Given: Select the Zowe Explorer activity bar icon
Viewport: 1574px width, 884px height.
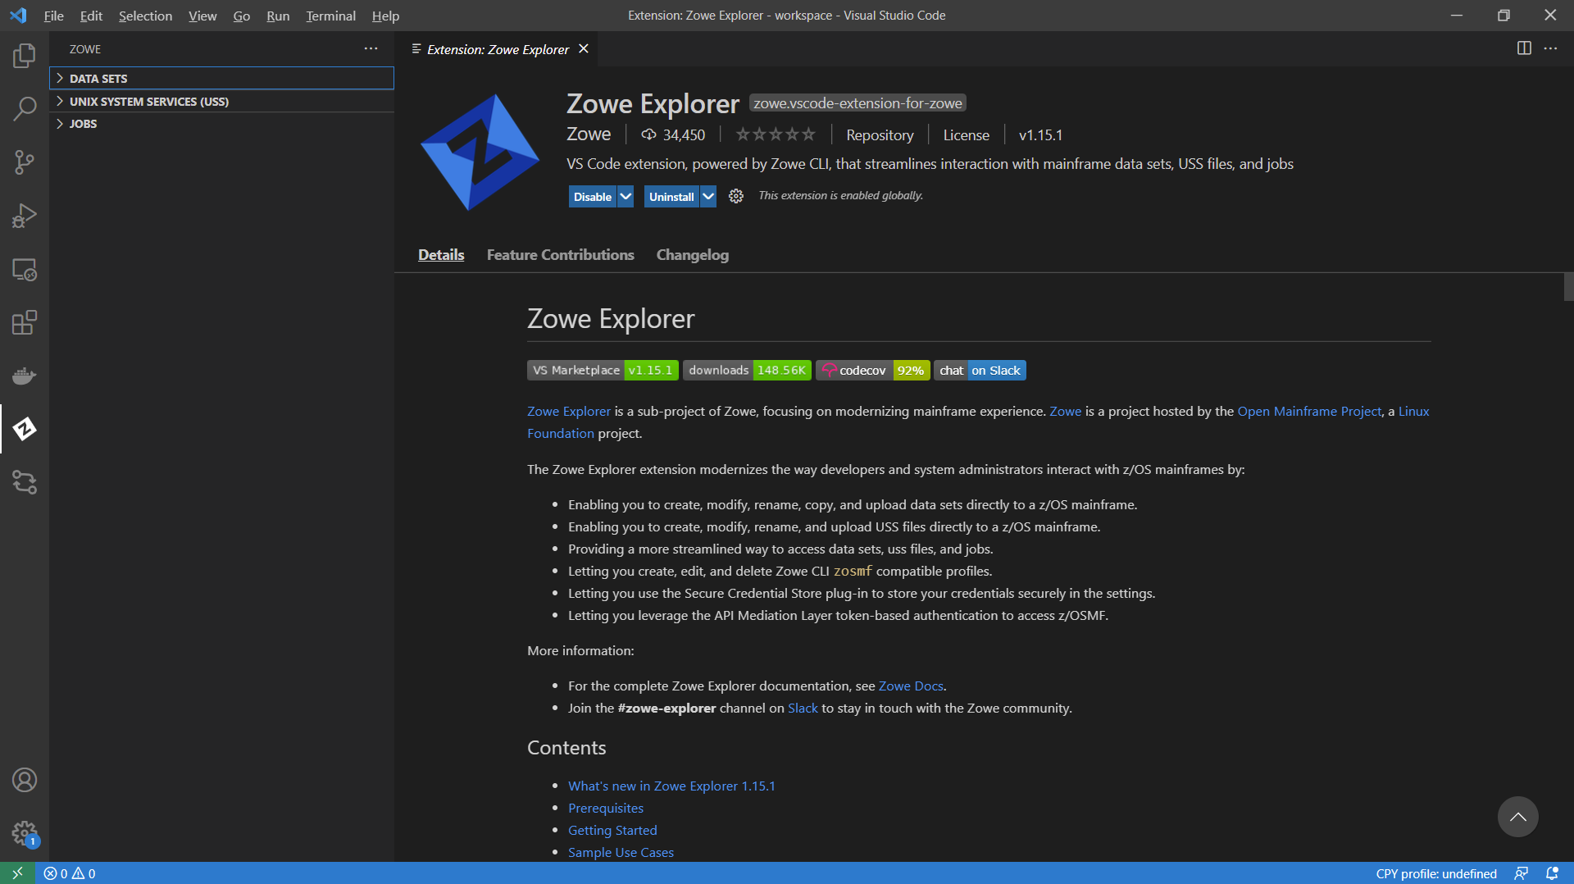Looking at the screenshot, I should click(x=25, y=429).
